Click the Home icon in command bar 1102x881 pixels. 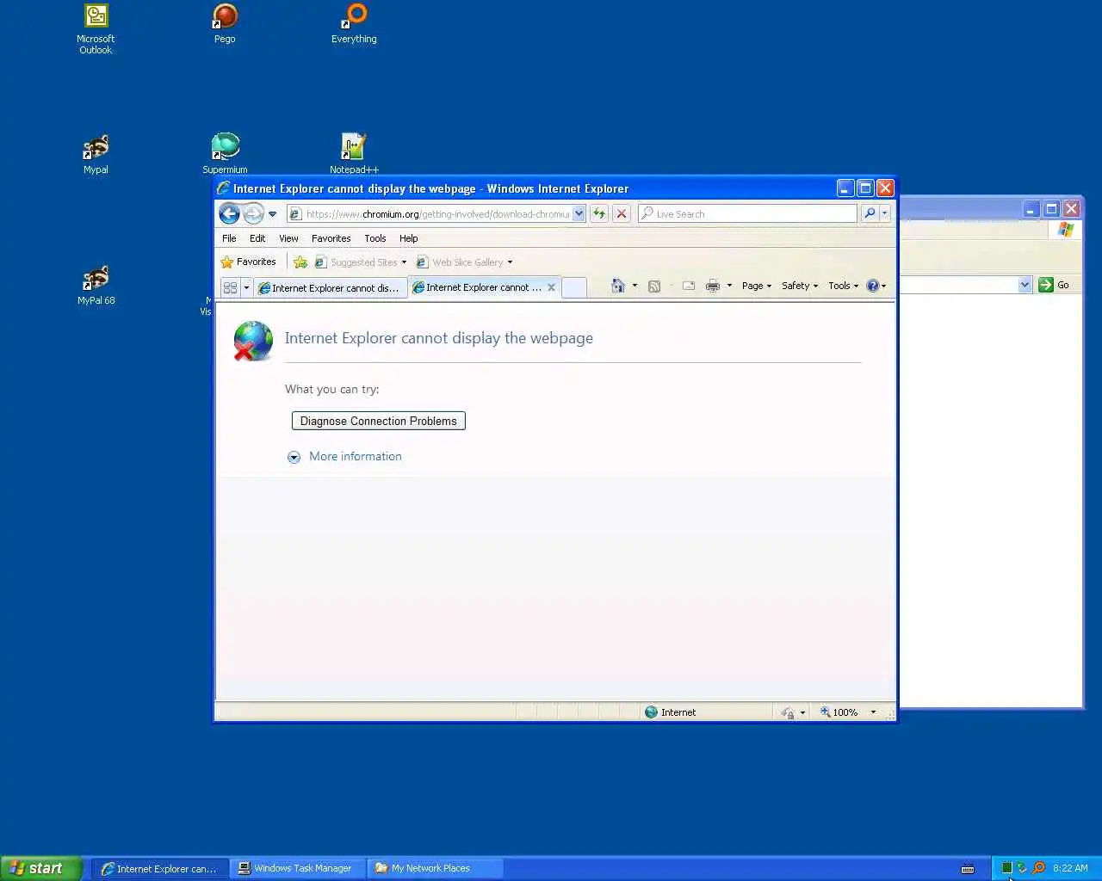[x=617, y=286]
